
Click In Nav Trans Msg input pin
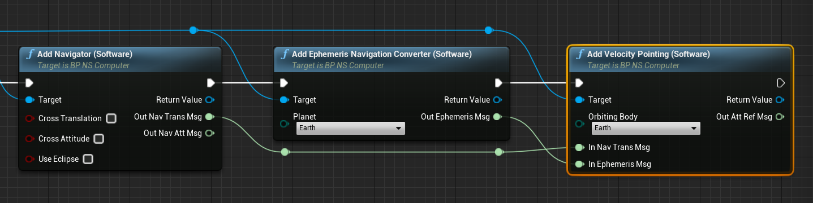pos(579,147)
